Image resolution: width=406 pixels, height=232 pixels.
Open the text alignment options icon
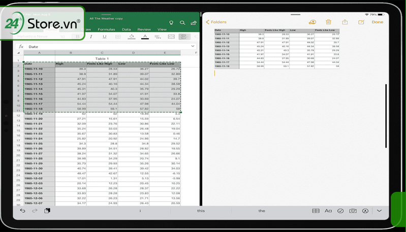[158, 37]
